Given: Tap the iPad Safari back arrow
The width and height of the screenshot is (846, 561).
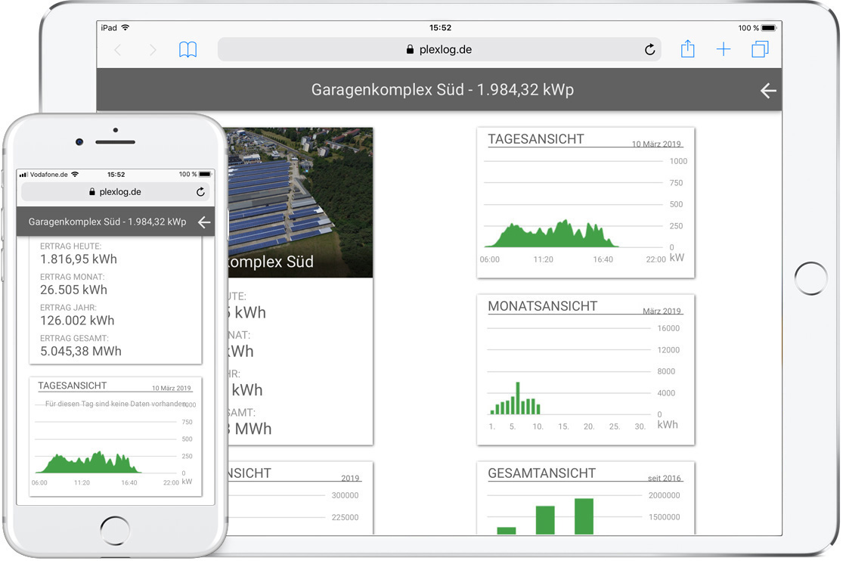Looking at the screenshot, I should [117, 50].
